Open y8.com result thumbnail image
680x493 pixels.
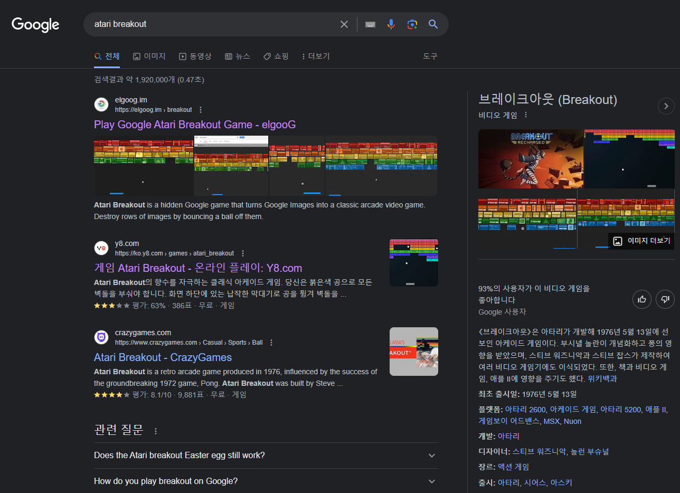[414, 263]
